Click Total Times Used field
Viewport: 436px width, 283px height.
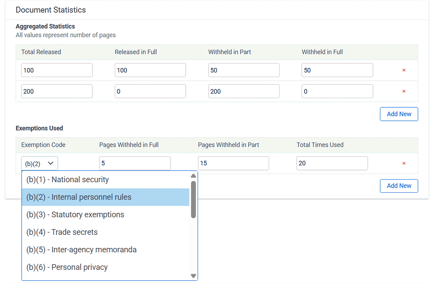point(332,163)
